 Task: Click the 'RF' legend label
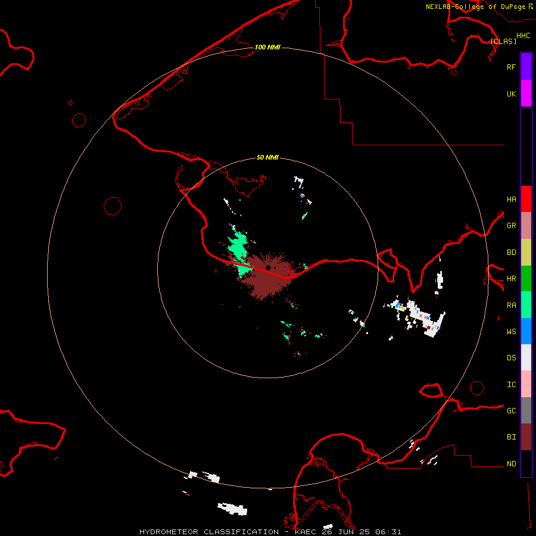point(511,67)
